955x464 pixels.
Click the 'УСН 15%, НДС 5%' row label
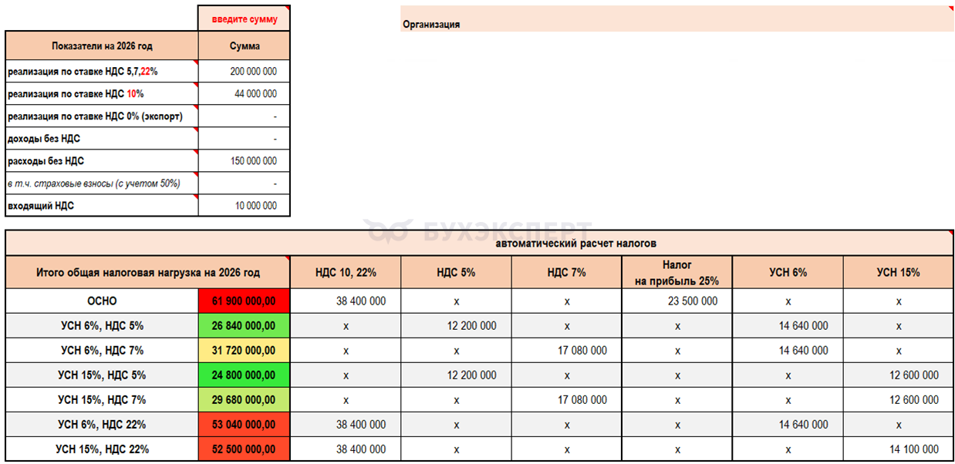click(x=102, y=375)
